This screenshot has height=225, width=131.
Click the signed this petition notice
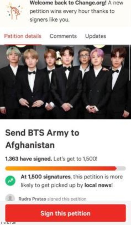pos(67,199)
